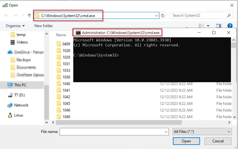Select Network in the navigation pane
Viewport: 238px width, 149px height.
(21, 105)
